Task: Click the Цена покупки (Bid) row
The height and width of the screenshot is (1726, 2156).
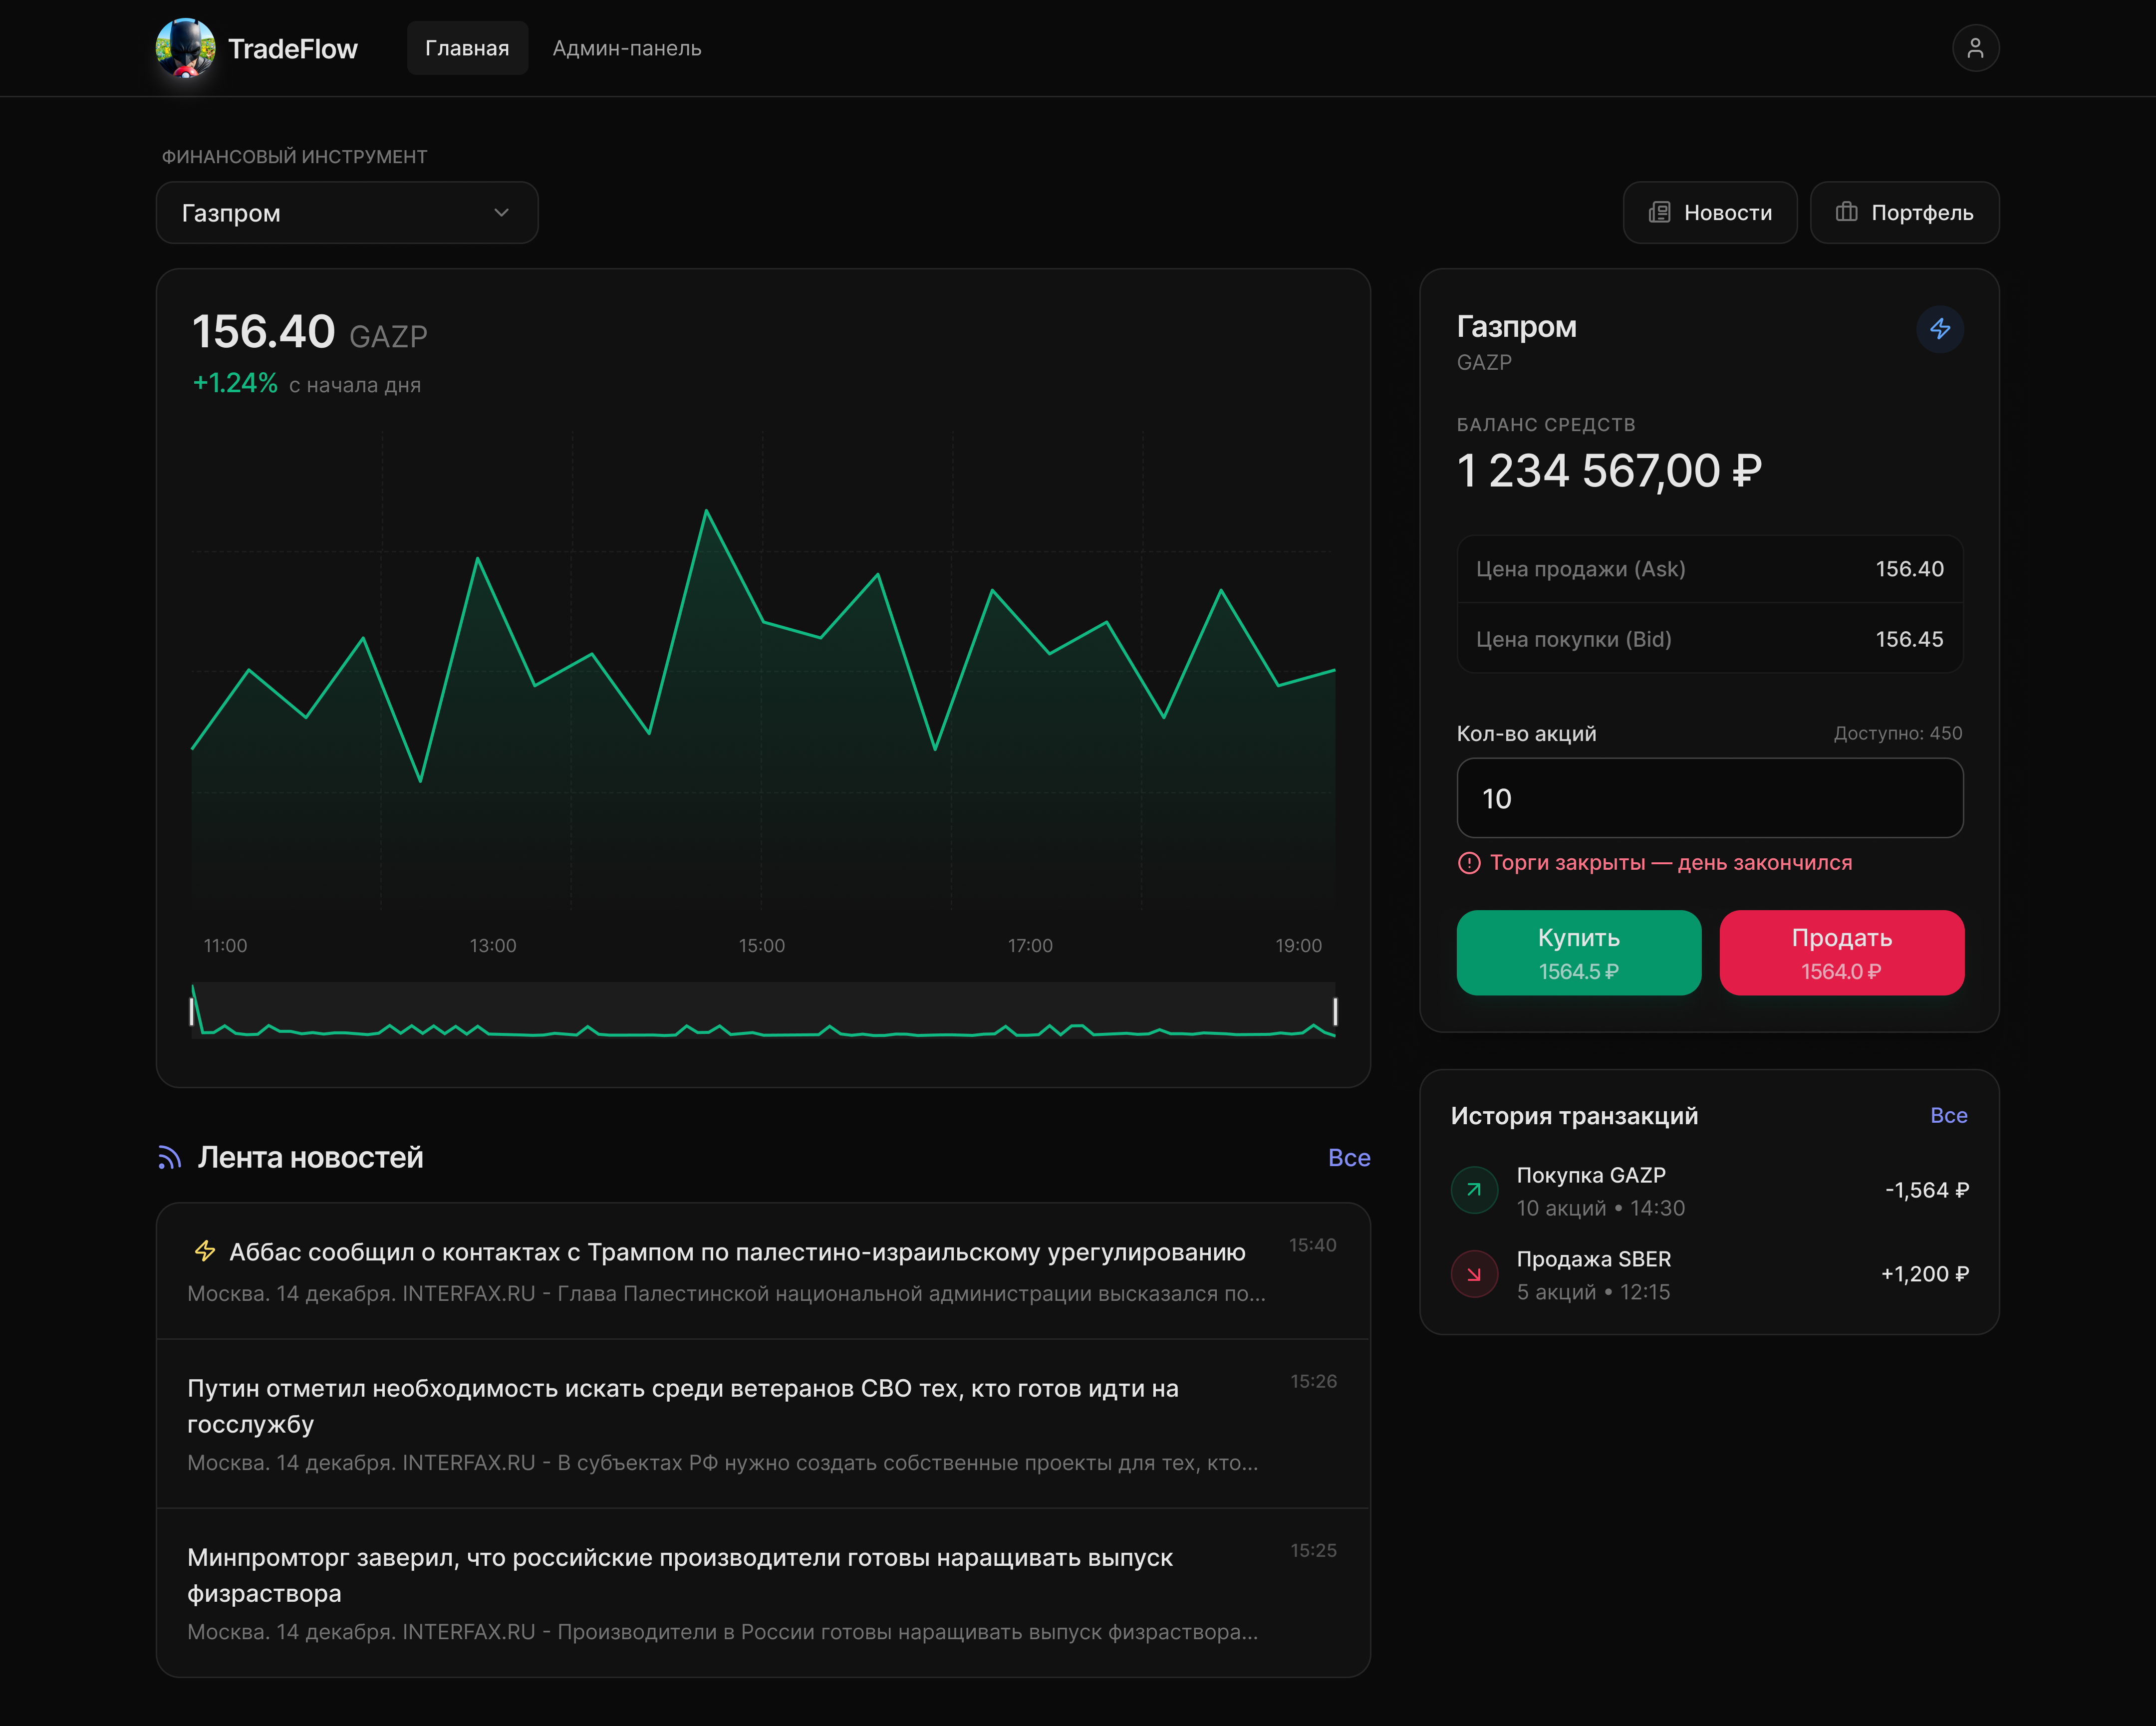Action: click(1710, 638)
